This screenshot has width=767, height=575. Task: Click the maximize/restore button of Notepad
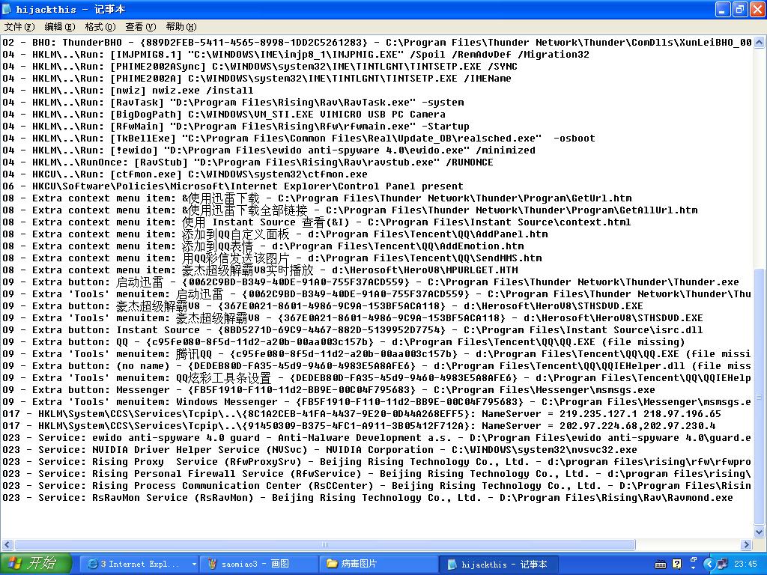(739, 9)
